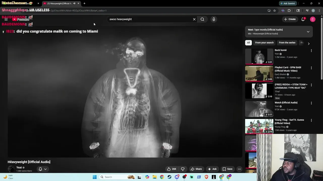Image resolution: width=323 pixels, height=181 pixels.
Task: Open the YouTube guide hamburger menu
Action: pos(6,19)
